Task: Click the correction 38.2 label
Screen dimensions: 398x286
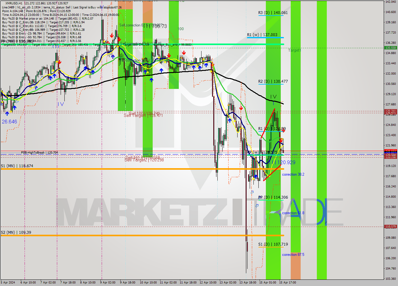Action: point(293,174)
